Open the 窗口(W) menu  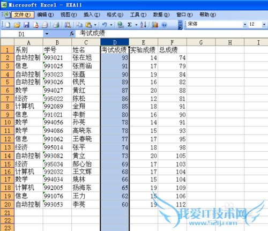(x=184, y=14)
